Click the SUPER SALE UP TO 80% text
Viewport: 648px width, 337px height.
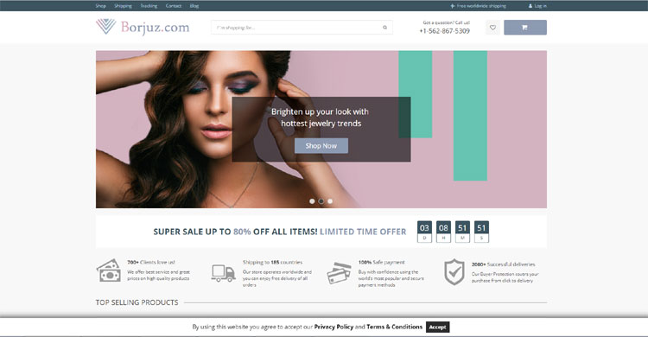pos(202,232)
